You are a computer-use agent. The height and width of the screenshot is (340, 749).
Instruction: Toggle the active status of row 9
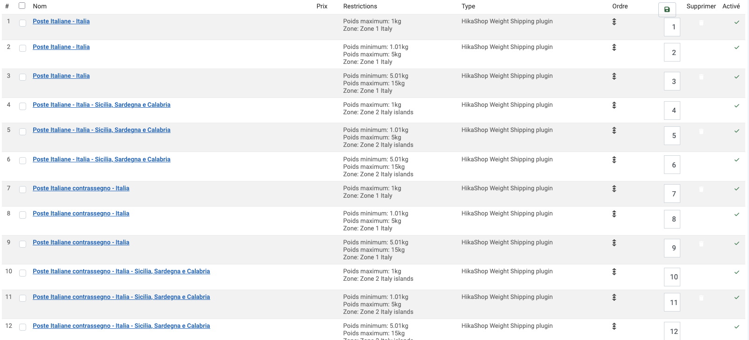736,243
